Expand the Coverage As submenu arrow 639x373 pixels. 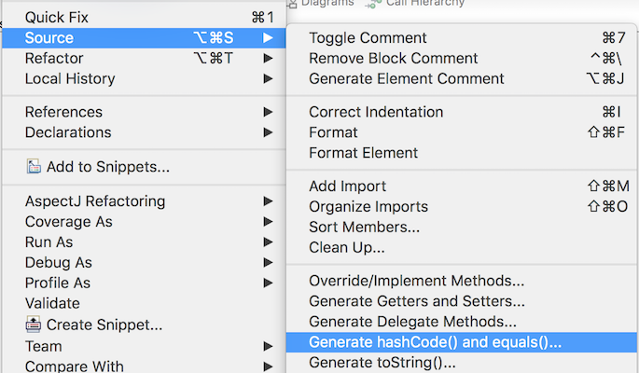(269, 222)
